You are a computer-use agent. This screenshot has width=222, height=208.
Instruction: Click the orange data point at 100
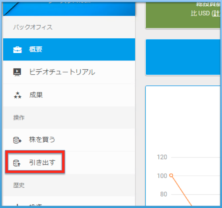(x=171, y=176)
